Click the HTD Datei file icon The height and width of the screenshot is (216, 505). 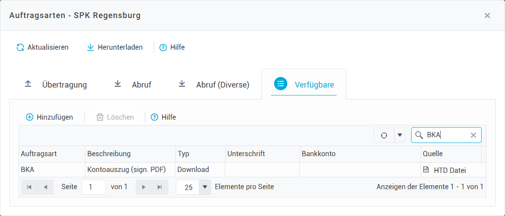pyautogui.click(x=426, y=170)
